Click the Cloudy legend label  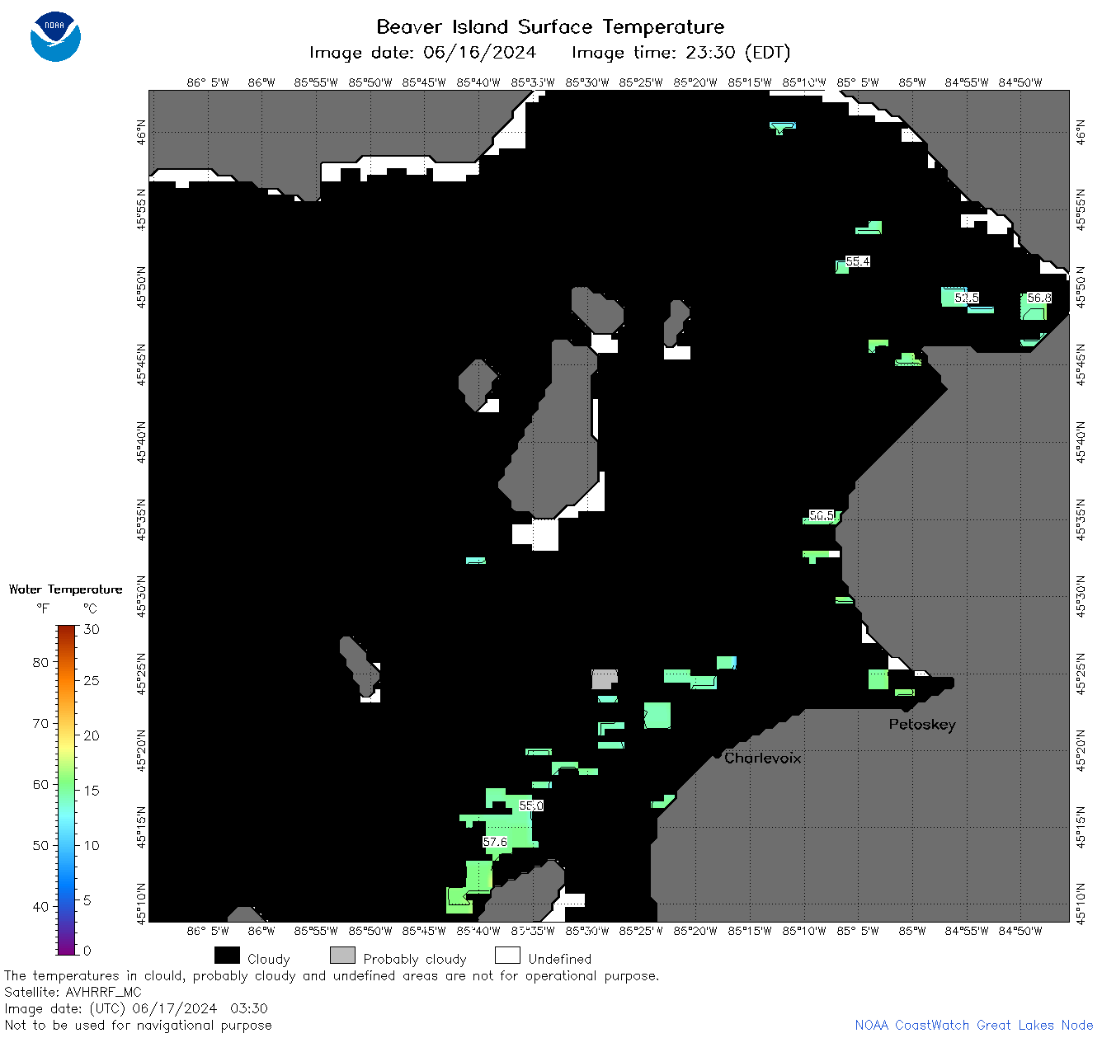point(269,960)
